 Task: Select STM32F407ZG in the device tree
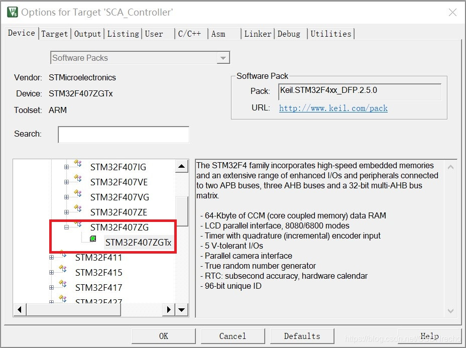pyautogui.click(x=120, y=227)
